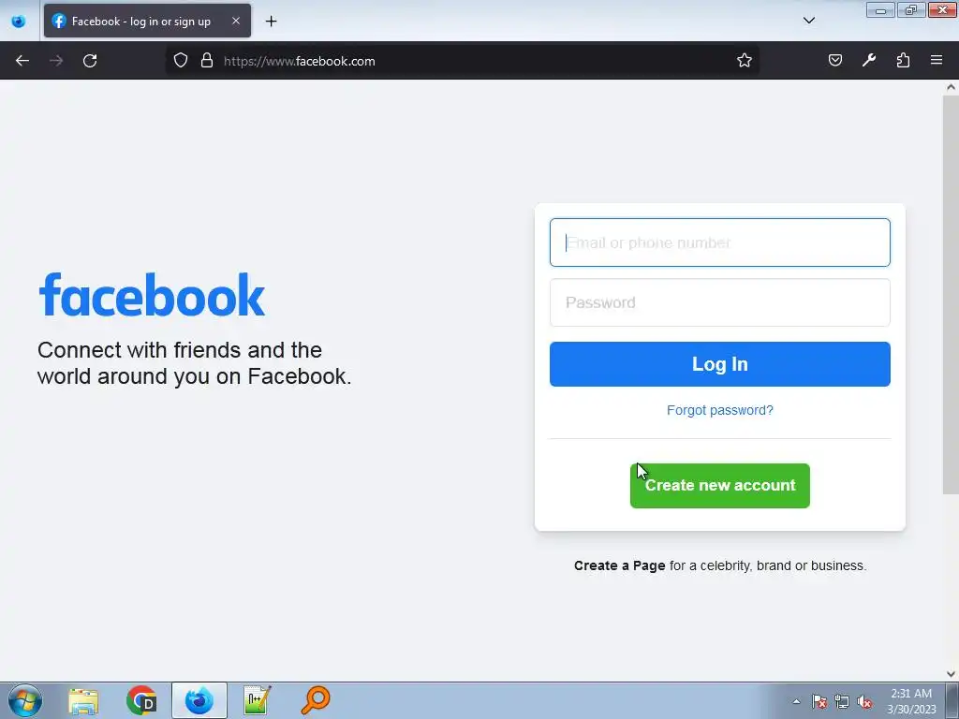The image size is (959, 719).
Task: Expand the list all tabs chevron
Action: coord(808,21)
